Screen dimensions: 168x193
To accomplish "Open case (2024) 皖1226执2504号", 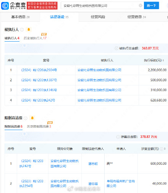I will tap(39, 70).
